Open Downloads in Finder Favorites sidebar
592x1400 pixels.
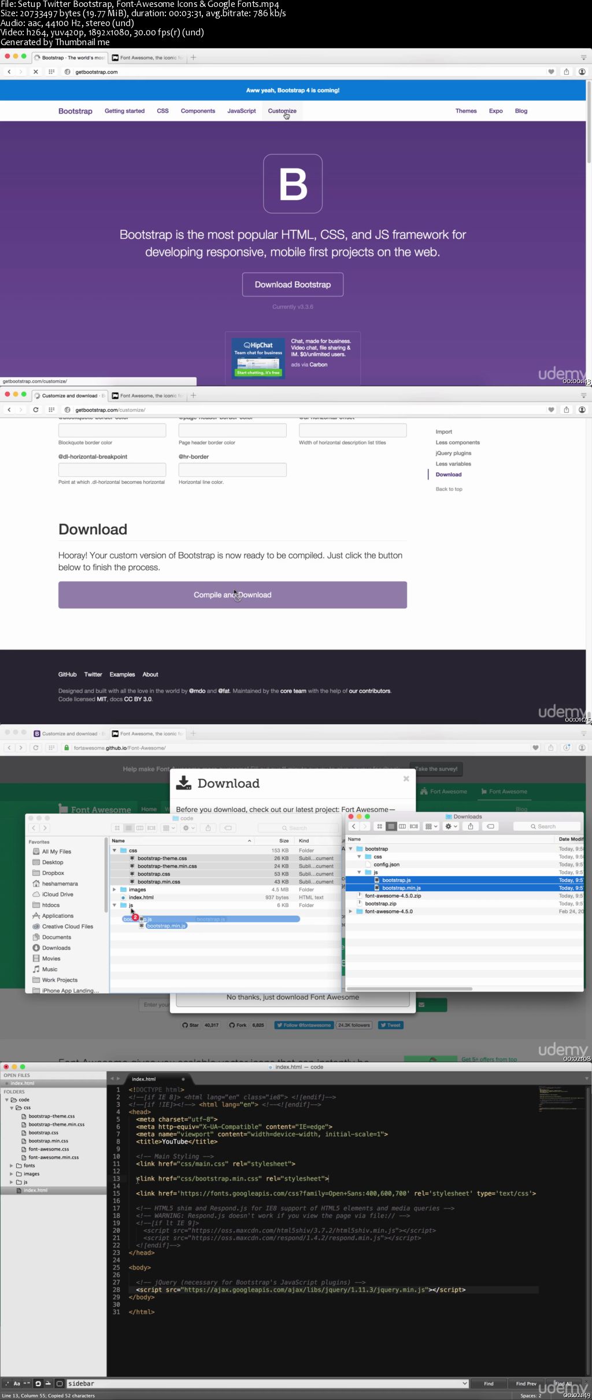pyautogui.click(x=56, y=948)
